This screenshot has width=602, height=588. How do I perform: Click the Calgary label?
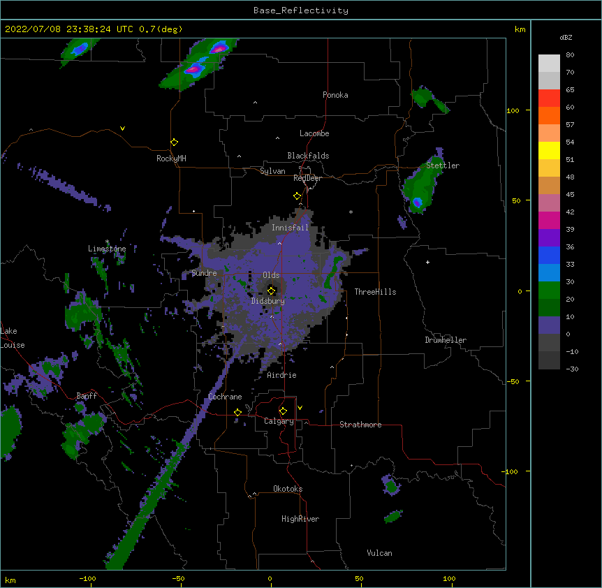click(x=279, y=421)
